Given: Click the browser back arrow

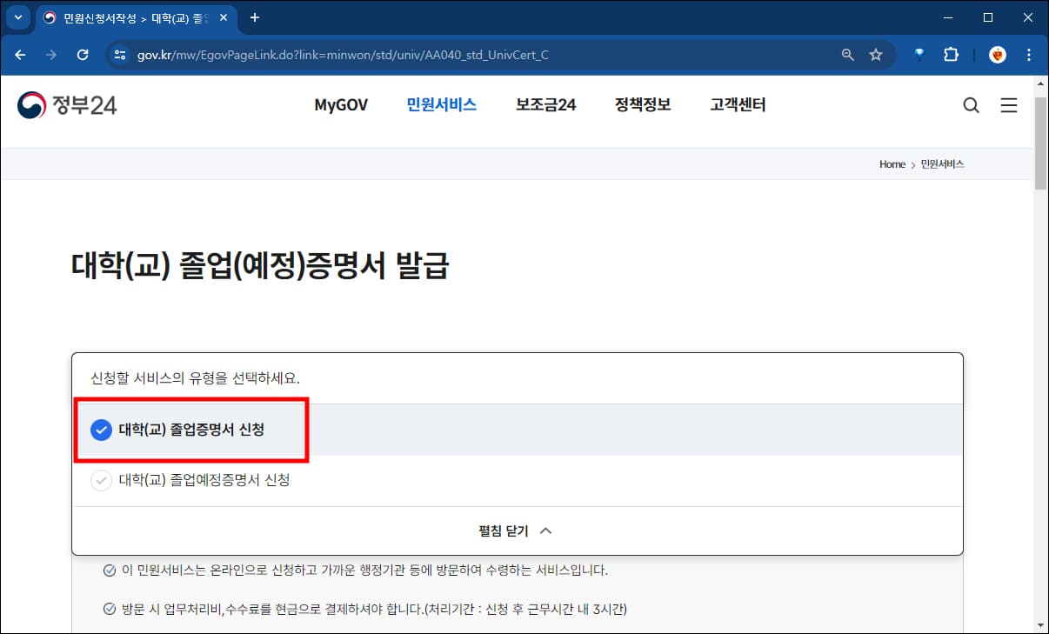Looking at the screenshot, I should (x=20, y=54).
